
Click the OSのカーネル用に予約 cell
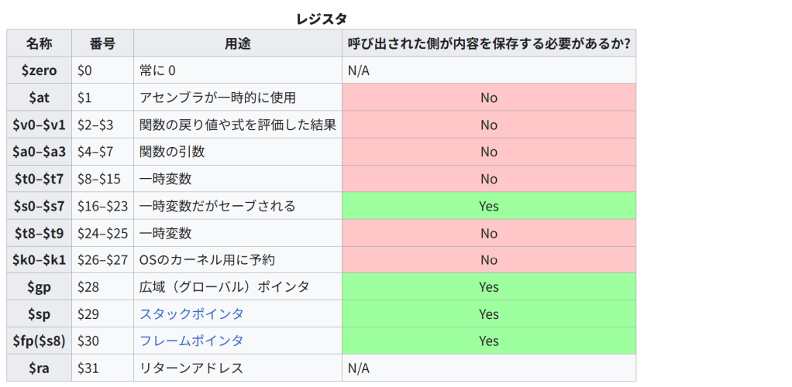(x=207, y=260)
